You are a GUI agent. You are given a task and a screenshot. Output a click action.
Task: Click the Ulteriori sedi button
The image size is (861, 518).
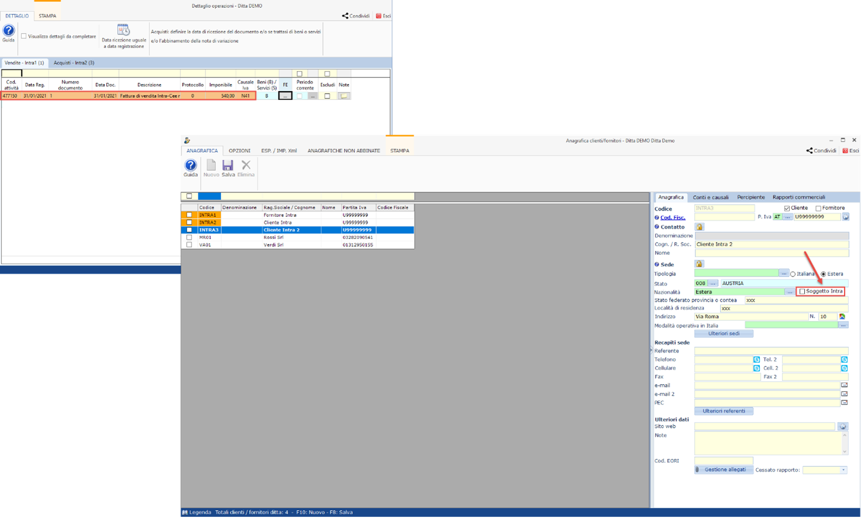pos(724,334)
